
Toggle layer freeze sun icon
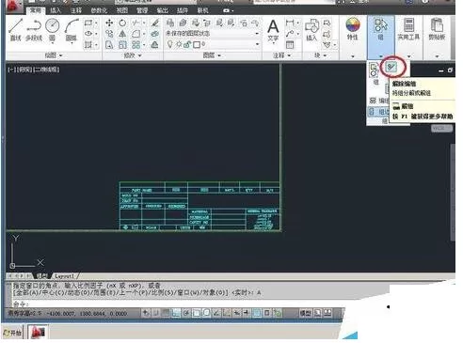coord(179,44)
